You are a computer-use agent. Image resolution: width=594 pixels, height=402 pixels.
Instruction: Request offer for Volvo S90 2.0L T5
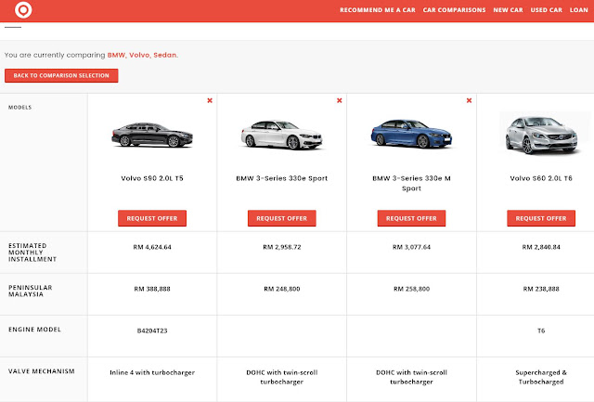point(152,218)
